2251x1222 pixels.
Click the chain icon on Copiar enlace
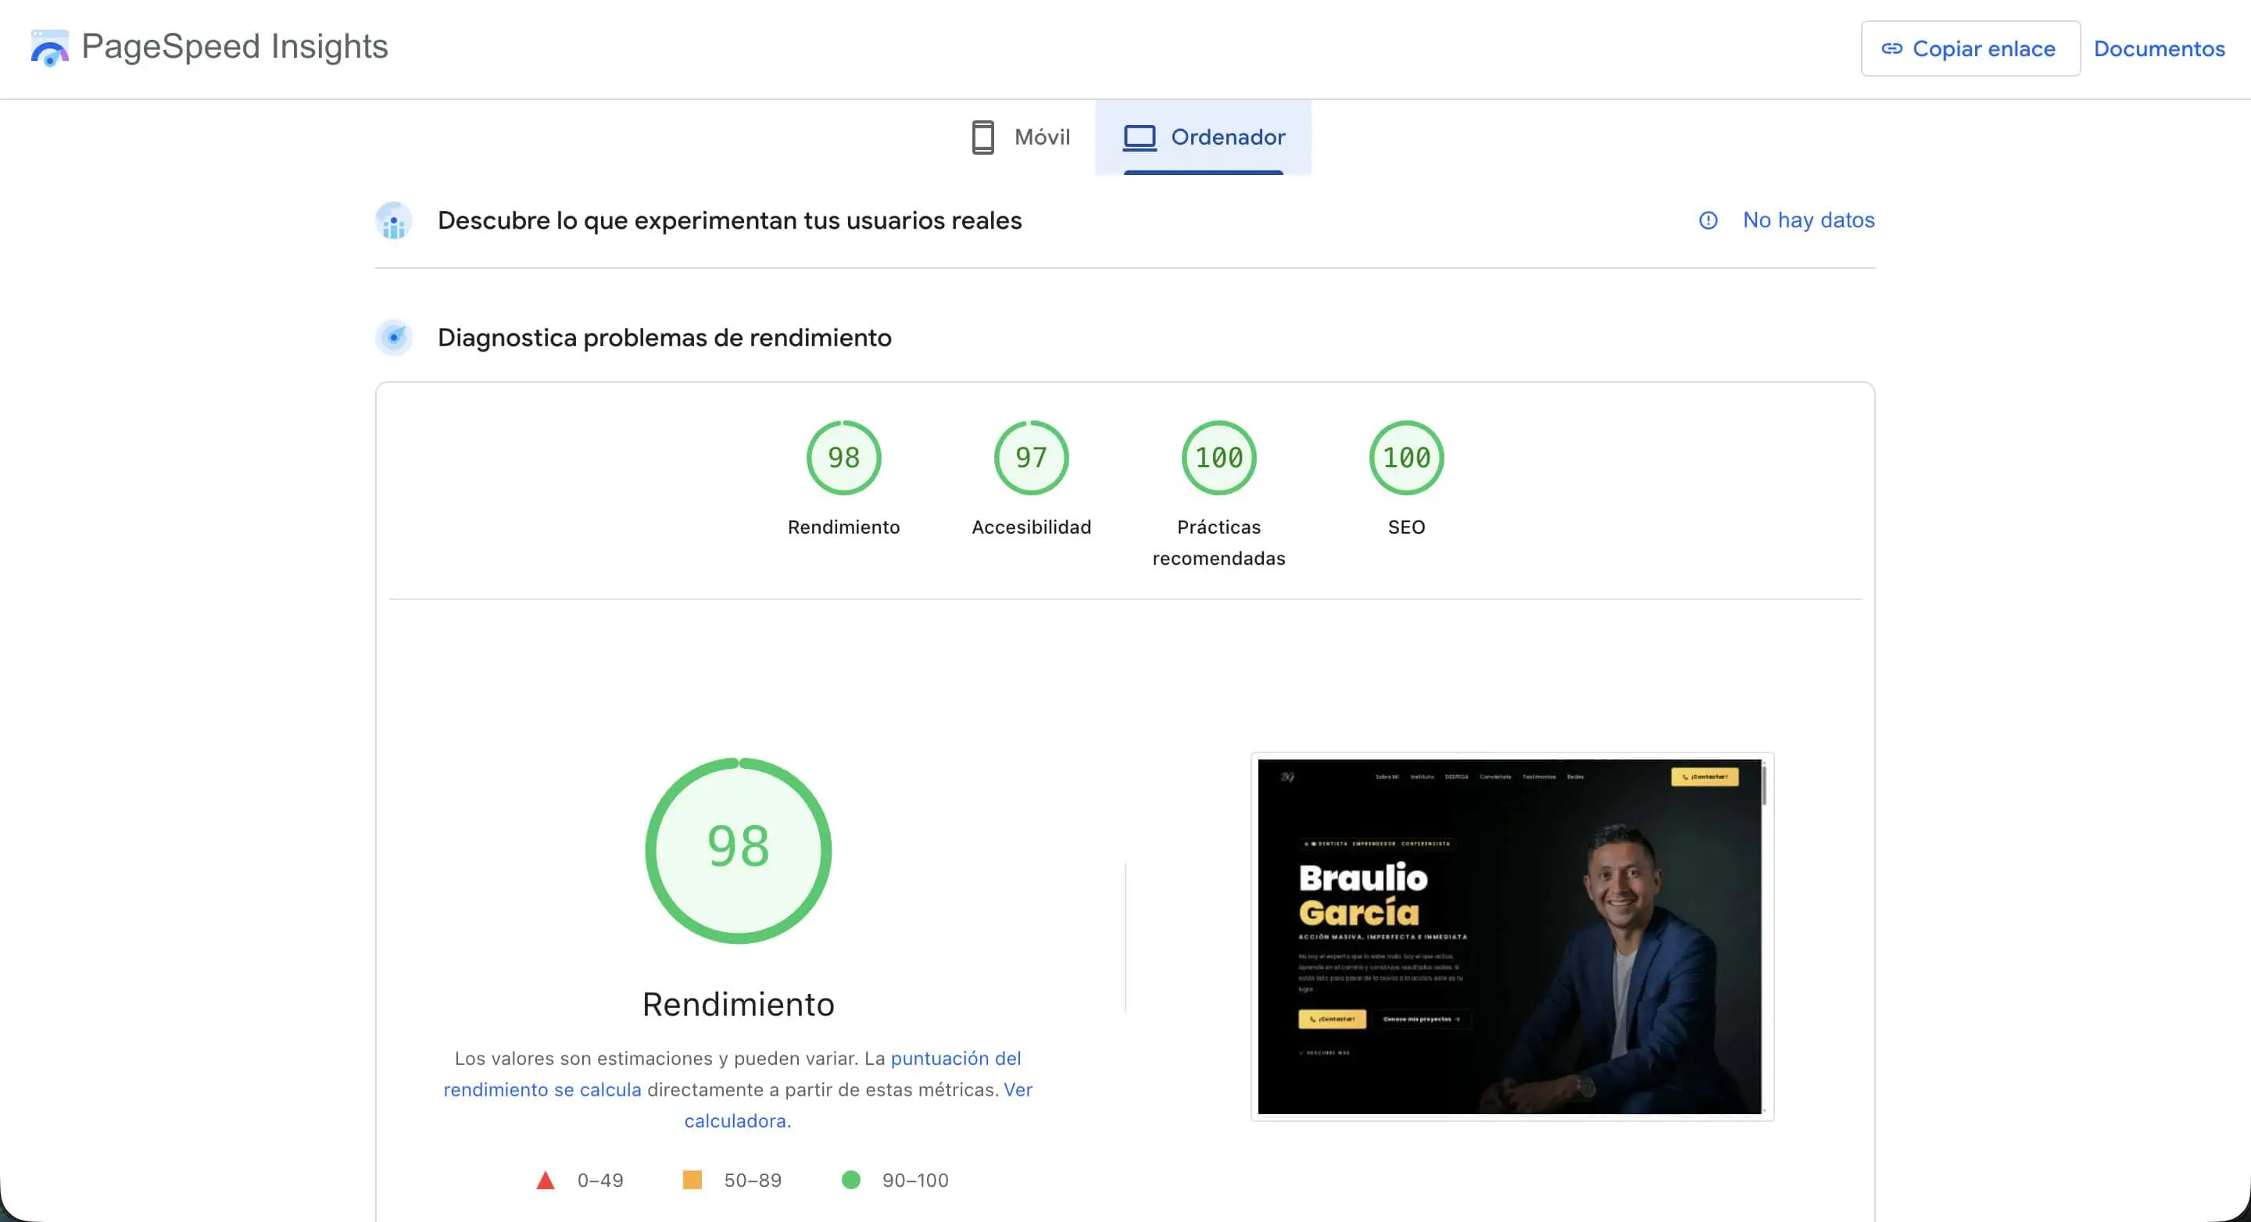(x=1891, y=49)
